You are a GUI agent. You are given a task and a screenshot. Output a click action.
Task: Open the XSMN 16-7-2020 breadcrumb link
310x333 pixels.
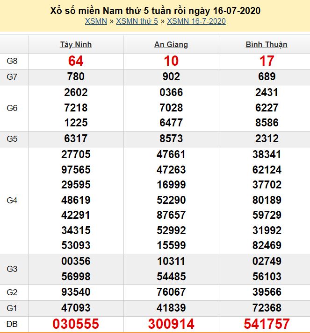[196, 21]
